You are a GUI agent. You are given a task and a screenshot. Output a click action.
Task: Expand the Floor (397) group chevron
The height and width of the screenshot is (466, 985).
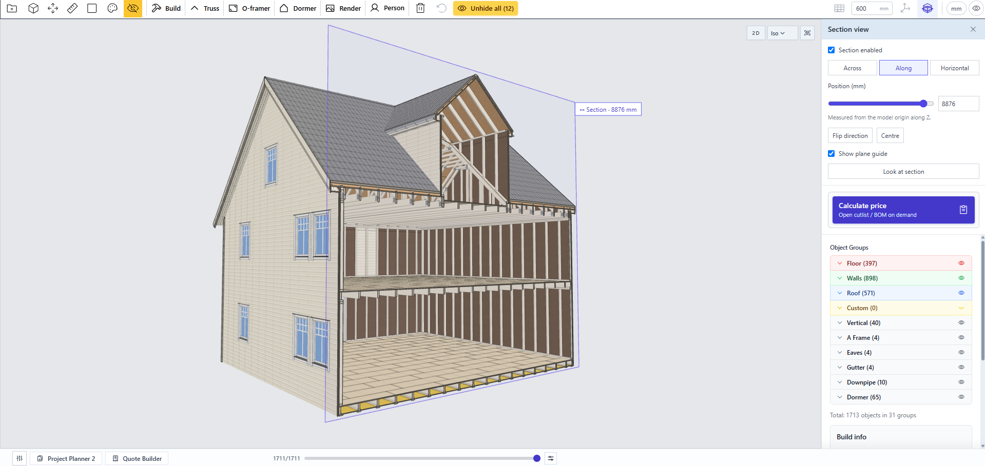click(840, 263)
